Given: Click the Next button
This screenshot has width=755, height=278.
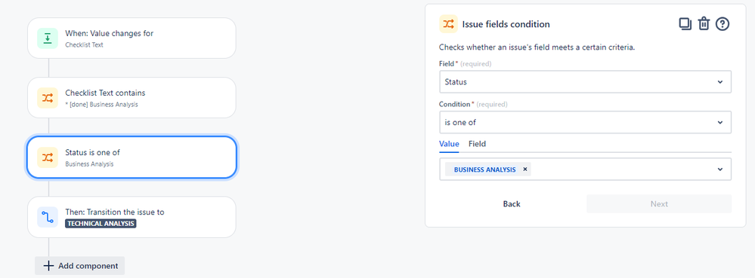Looking at the screenshot, I should pyautogui.click(x=659, y=203).
